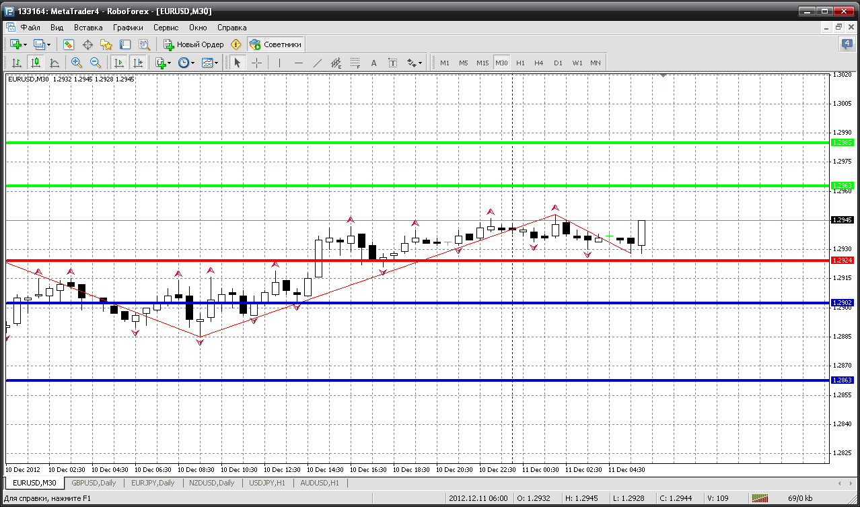Viewport: 860px width, 507px height.
Task: Click the blue notification bubble icon
Action: click(x=847, y=44)
